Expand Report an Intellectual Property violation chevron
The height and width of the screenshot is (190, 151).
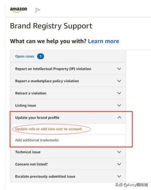[119, 69]
